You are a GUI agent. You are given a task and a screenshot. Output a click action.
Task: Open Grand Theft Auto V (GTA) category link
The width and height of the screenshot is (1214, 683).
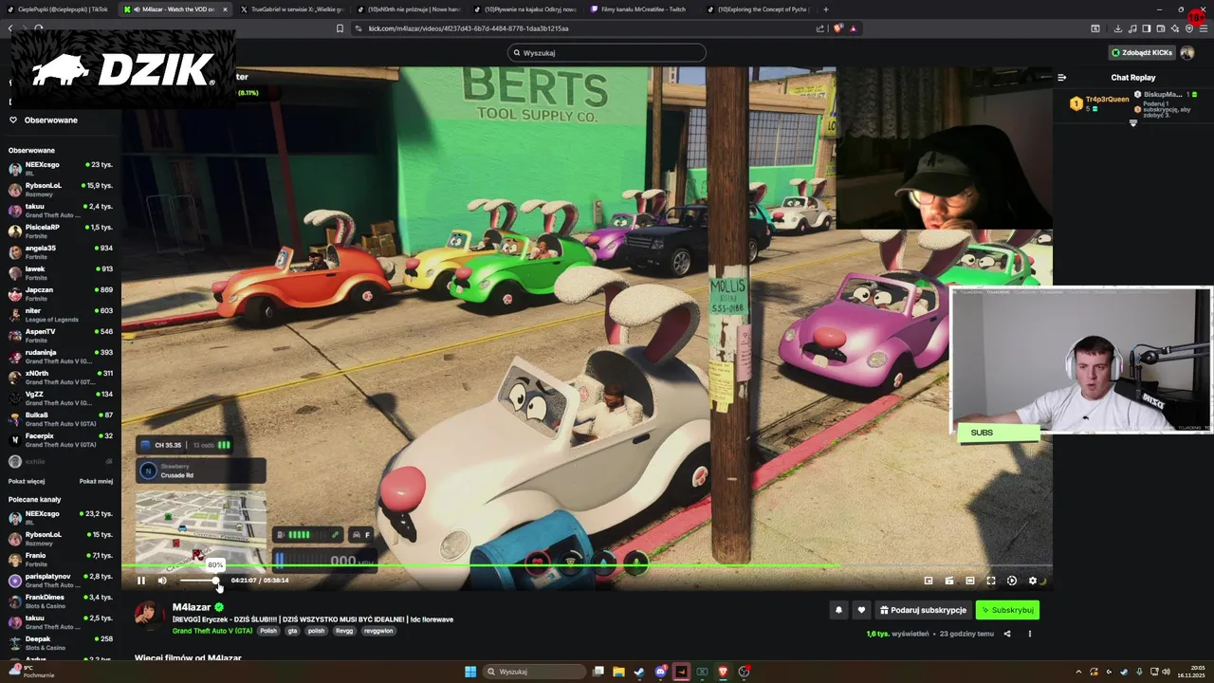212,631
